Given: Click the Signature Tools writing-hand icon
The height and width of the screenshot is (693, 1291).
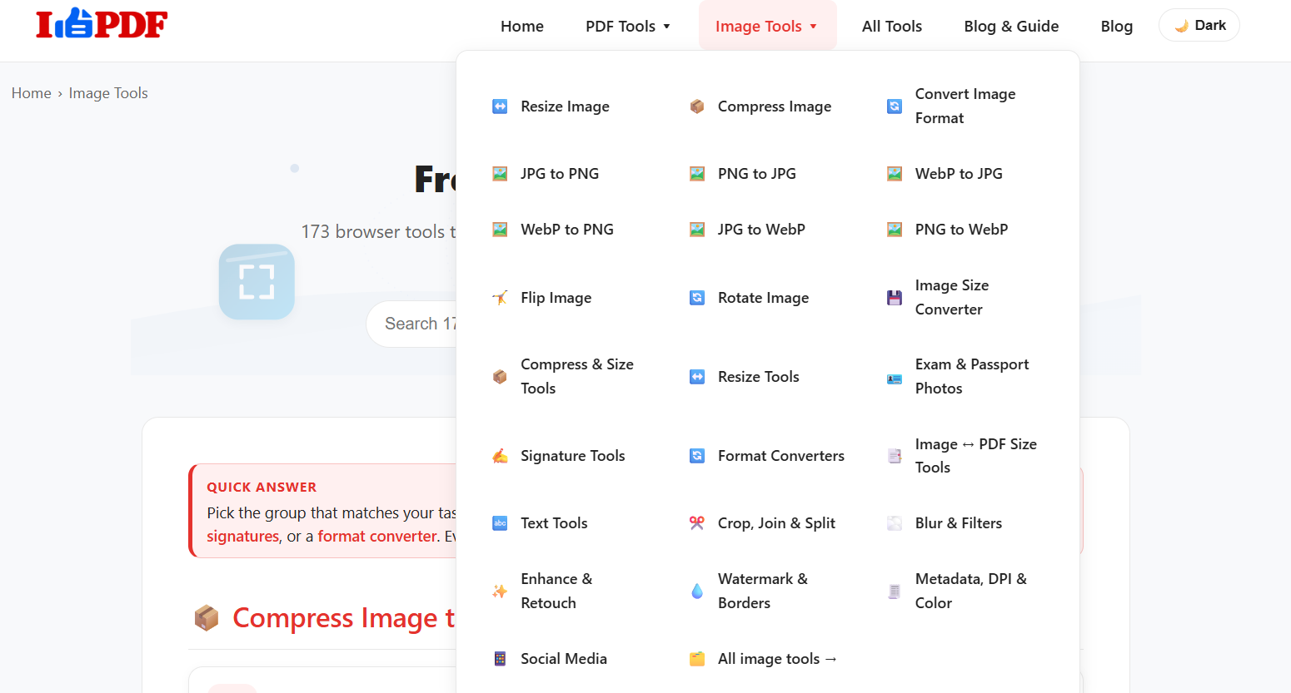Looking at the screenshot, I should (500, 456).
